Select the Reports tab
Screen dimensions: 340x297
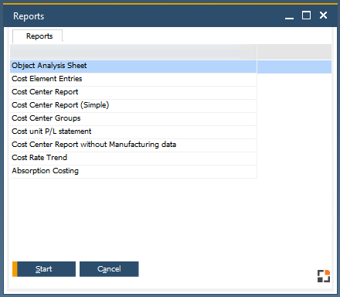pos(38,36)
